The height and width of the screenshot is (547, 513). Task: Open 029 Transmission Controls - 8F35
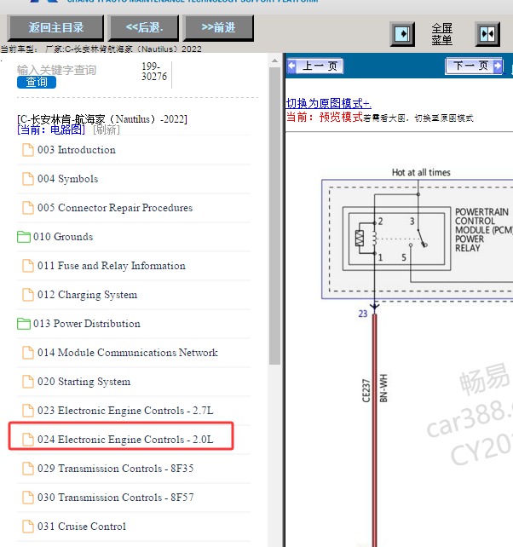pyautogui.click(x=116, y=469)
